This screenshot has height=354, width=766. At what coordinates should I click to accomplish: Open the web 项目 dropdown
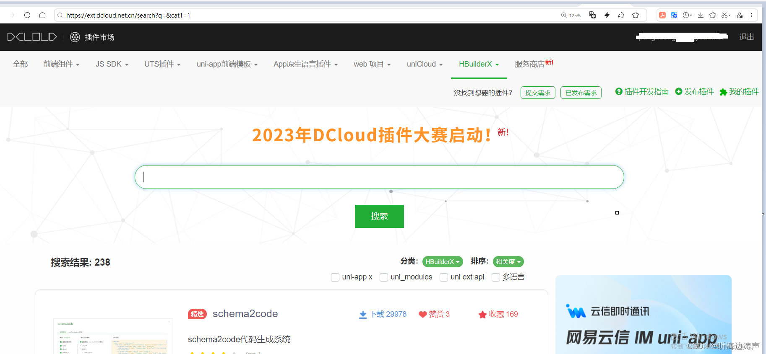tap(372, 64)
